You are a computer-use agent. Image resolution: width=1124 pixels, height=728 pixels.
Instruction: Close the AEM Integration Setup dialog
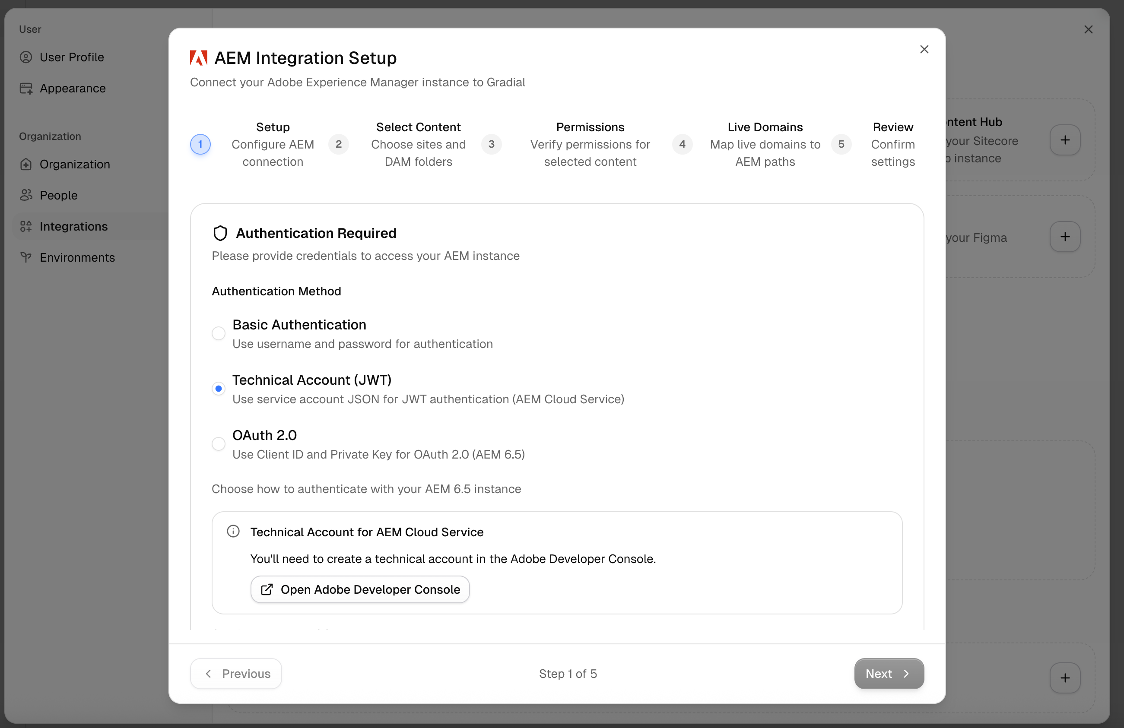[924, 50]
